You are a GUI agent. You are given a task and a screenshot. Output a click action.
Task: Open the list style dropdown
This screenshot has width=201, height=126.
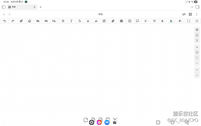154,21
